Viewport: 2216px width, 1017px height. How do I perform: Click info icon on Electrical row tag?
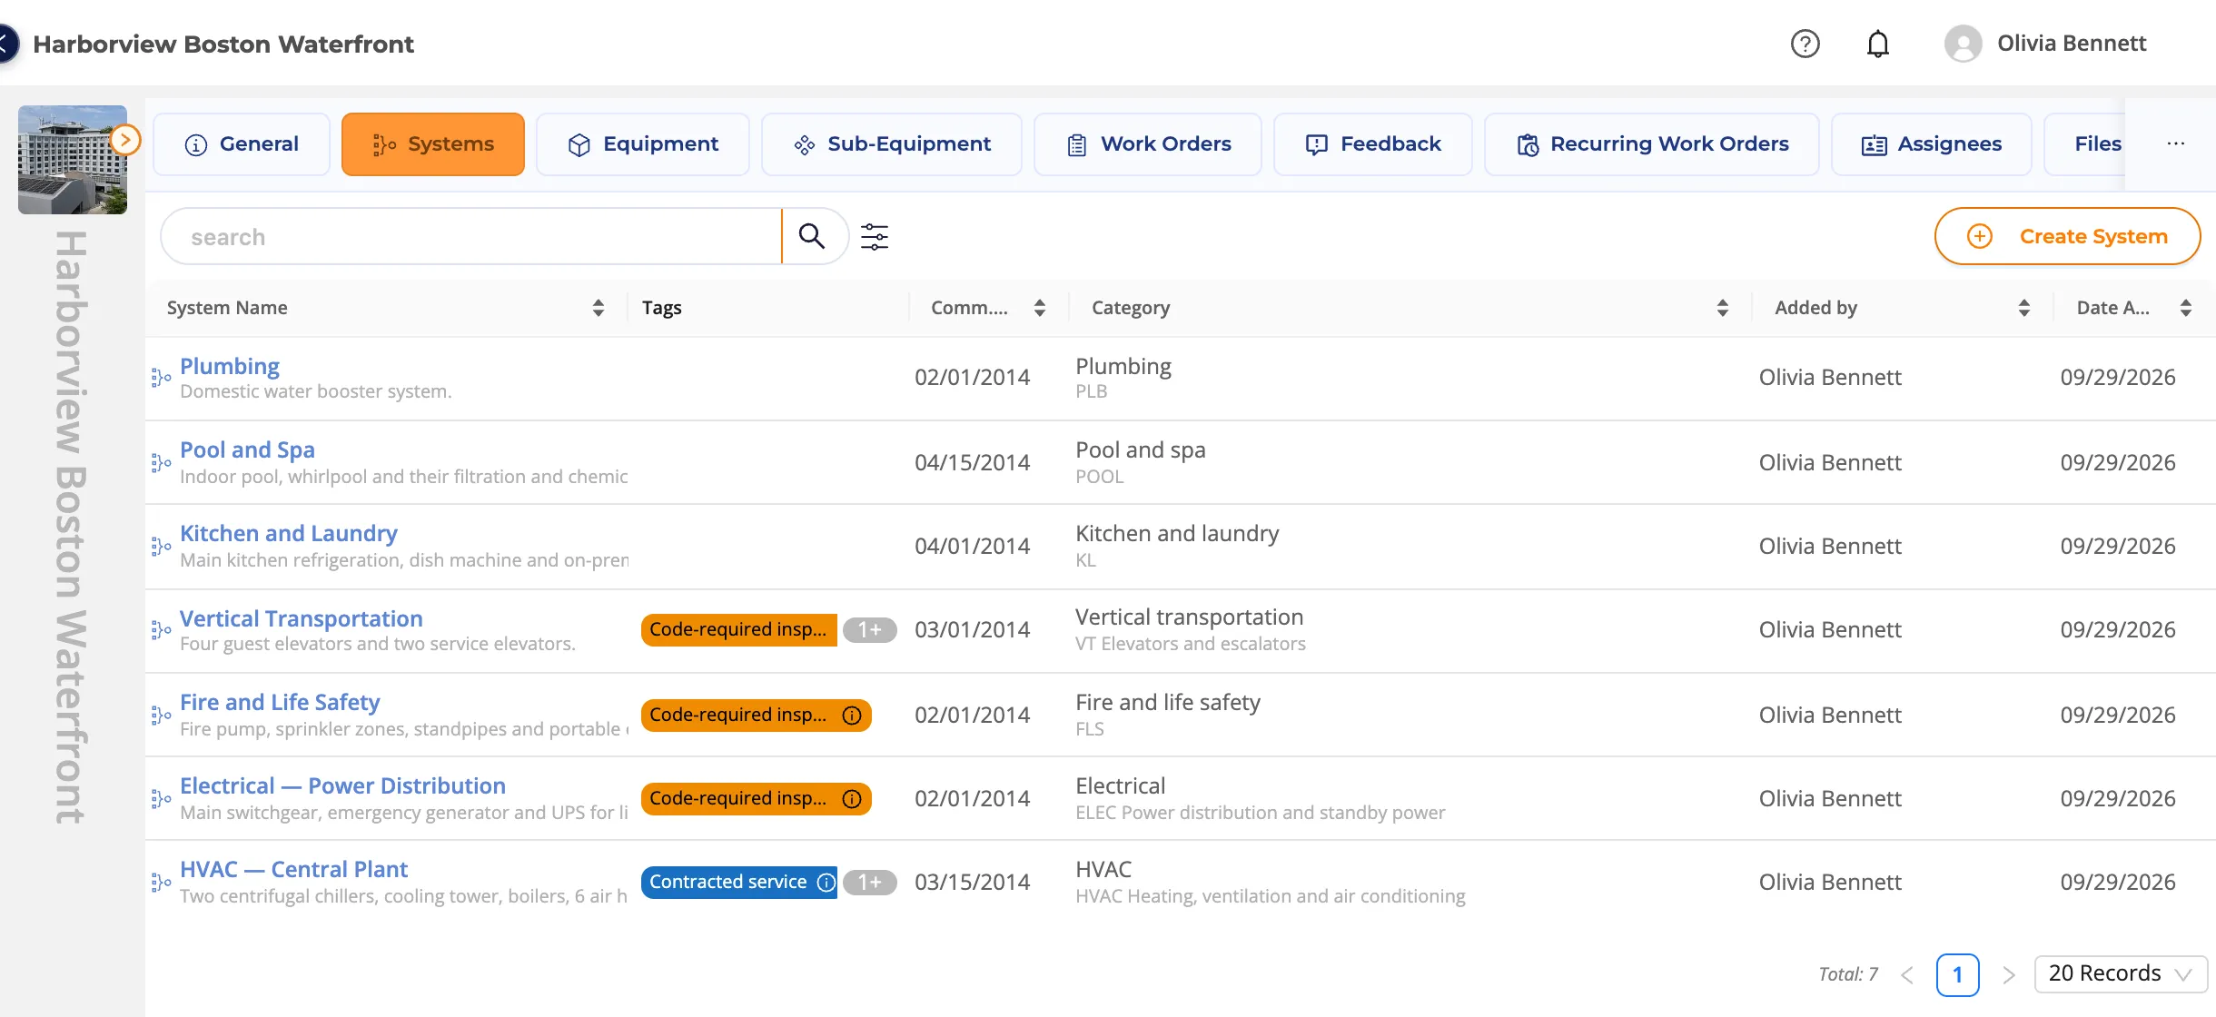852,799
